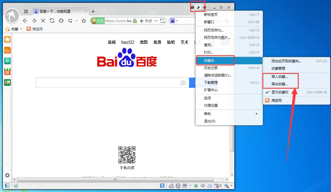This screenshot has width=331, height=192.
Task: Toggle the ad blocker popup counter icon
Action: pyautogui.click(x=218, y=186)
